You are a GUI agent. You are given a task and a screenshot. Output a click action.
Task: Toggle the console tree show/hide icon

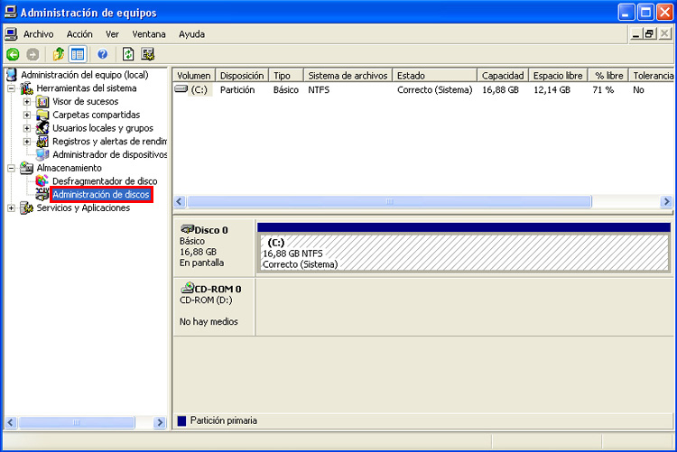pos(78,54)
